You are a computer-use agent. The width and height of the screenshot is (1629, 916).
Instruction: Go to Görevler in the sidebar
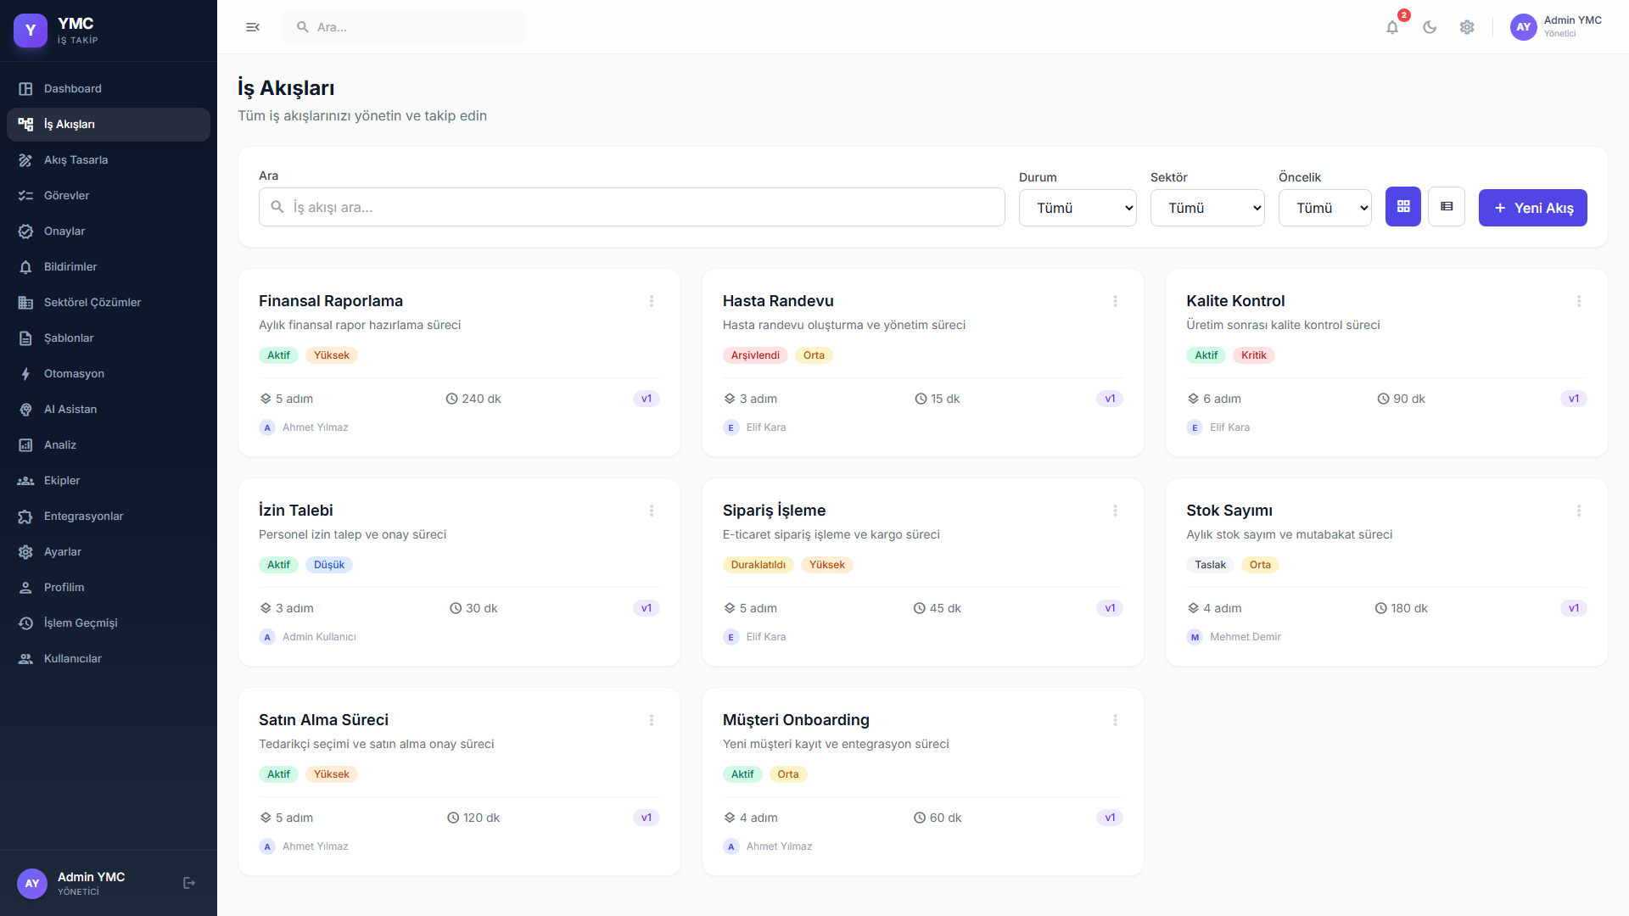pos(109,196)
